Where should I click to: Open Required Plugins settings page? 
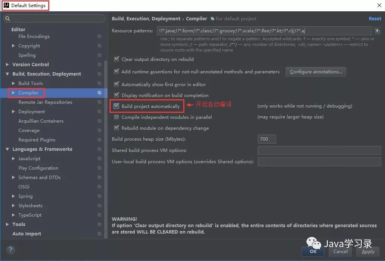click(x=37, y=140)
